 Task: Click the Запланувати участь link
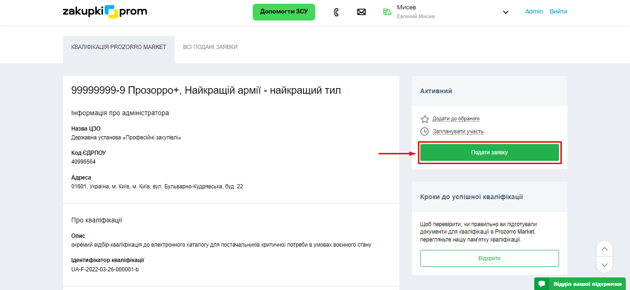click(x=458, y=131)
